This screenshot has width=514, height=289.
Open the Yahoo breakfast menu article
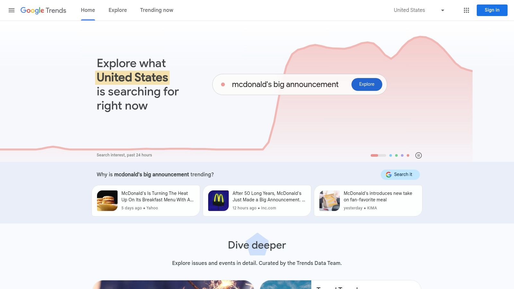(x=146, y=201)
